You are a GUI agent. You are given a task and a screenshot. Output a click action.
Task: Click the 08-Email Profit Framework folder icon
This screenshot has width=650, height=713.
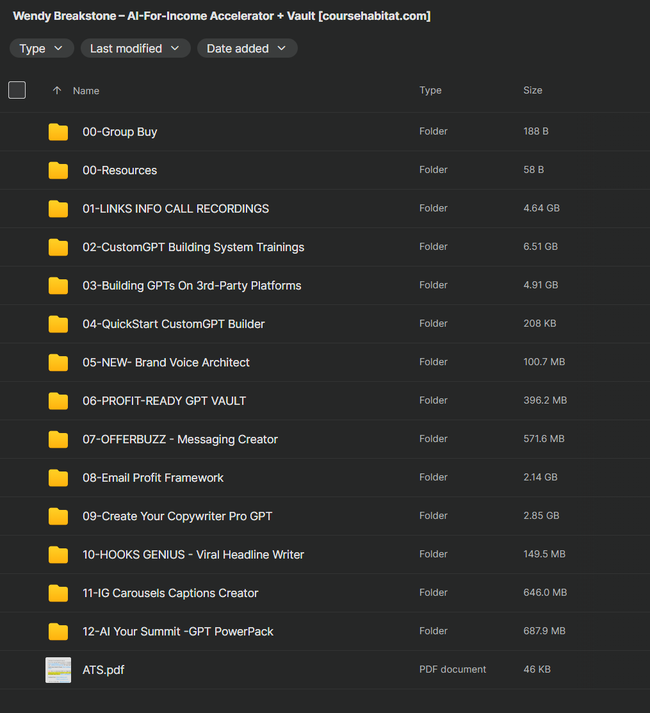(x=58, y=477)
